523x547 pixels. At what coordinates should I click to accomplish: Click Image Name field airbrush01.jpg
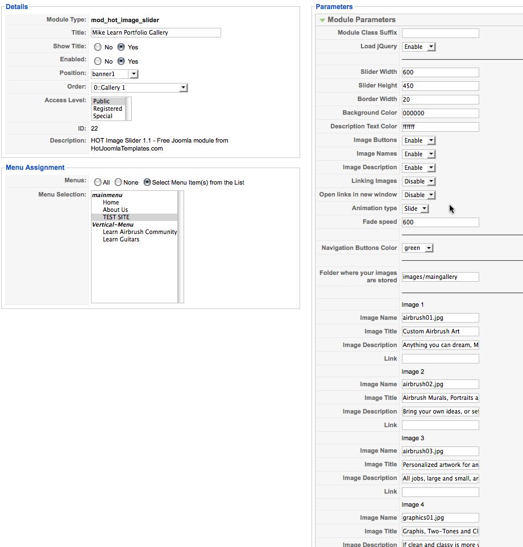tap(440, 318)
